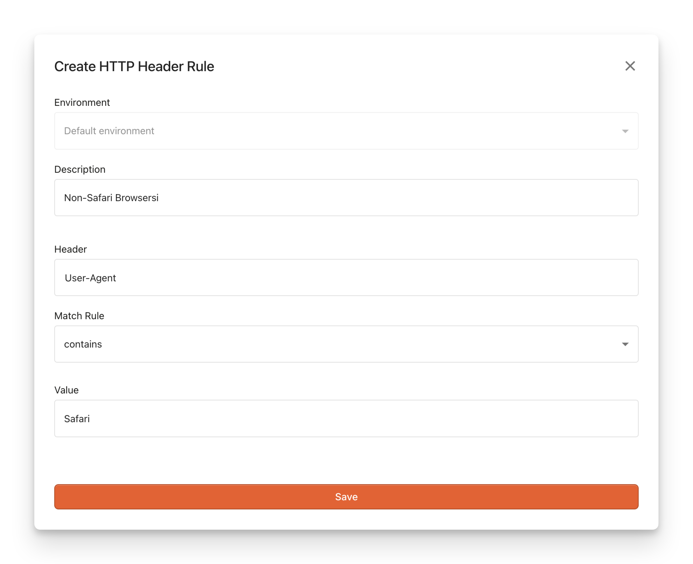Click the Environment dropdown arrow
Screen dimensions: 693x564
[625, 131]
